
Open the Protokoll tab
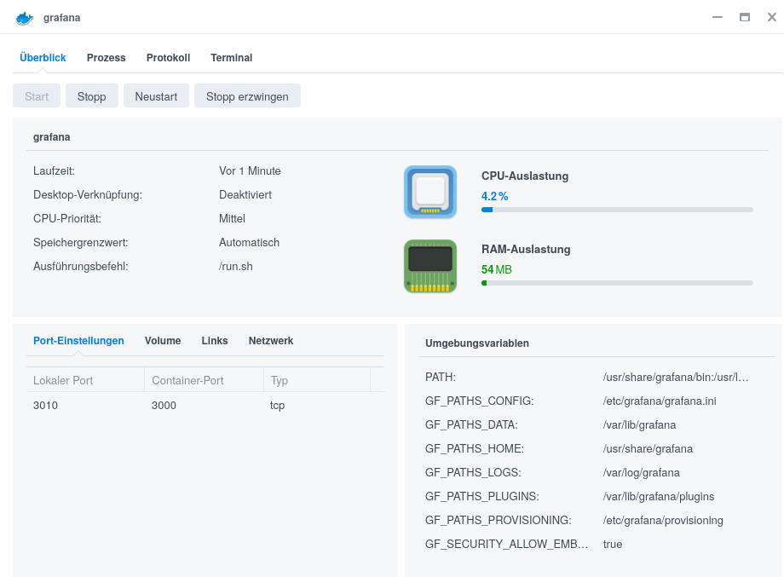[168, 57]
